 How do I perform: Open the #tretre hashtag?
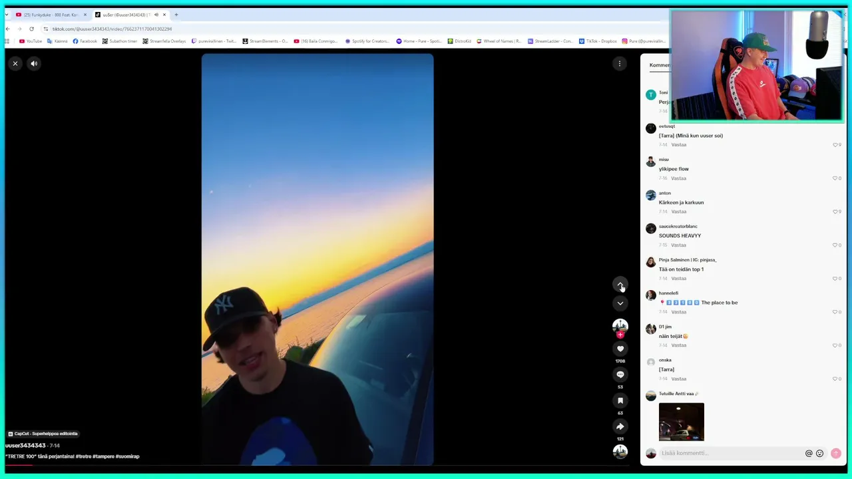pyautogui.click(x=83, y=456)
